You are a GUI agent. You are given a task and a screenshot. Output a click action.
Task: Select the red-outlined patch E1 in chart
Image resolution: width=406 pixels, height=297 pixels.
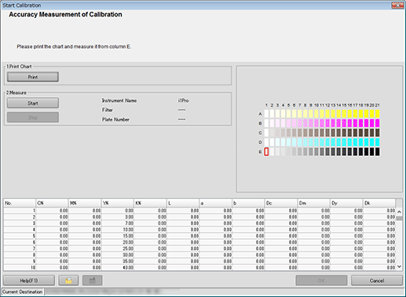[266, 152]
